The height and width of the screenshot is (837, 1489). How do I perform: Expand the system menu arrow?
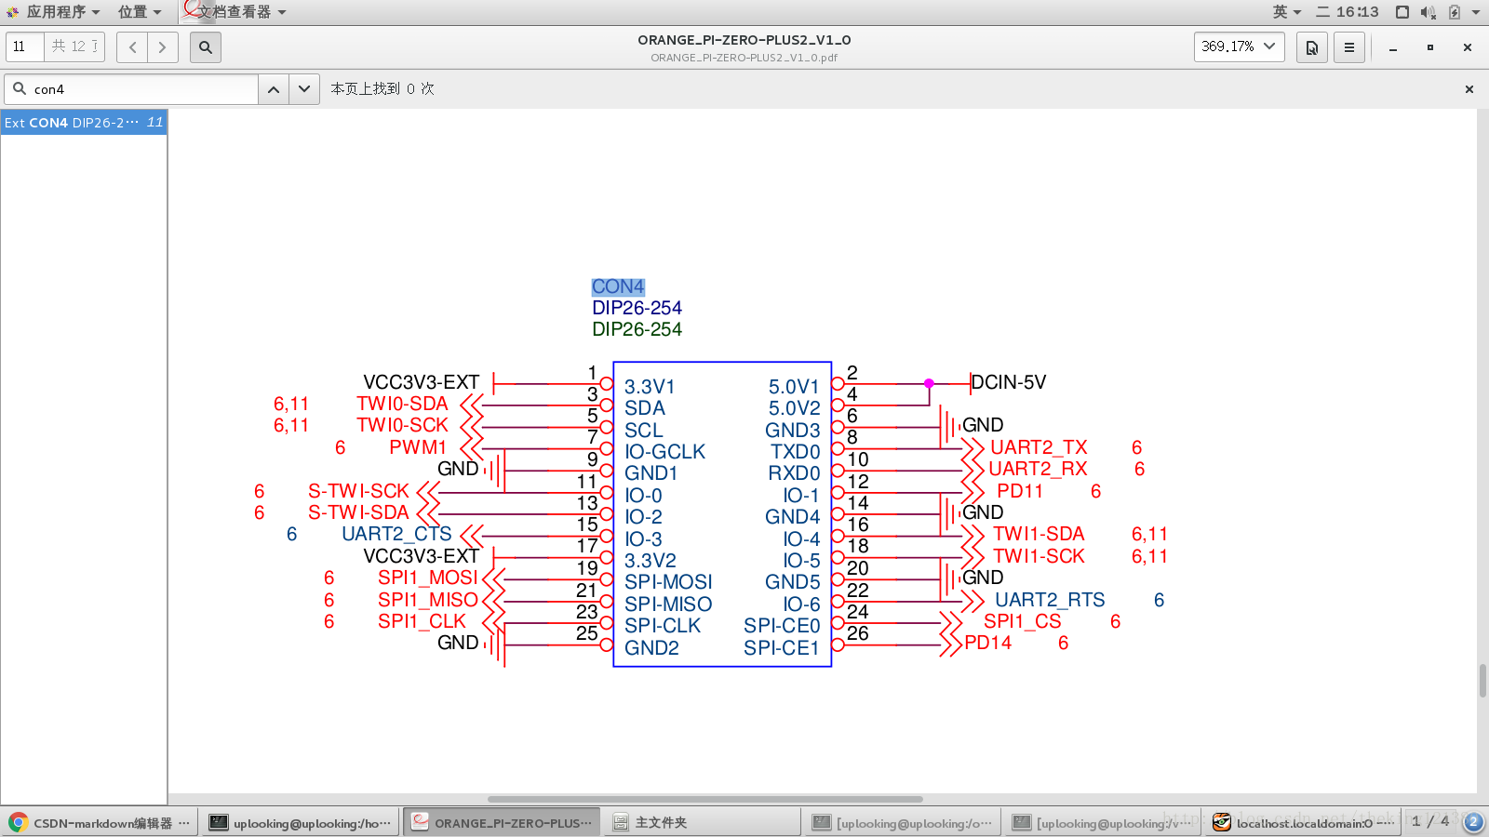pos(1476,12)
